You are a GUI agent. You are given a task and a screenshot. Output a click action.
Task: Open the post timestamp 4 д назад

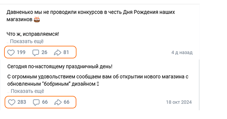point(182,52)
